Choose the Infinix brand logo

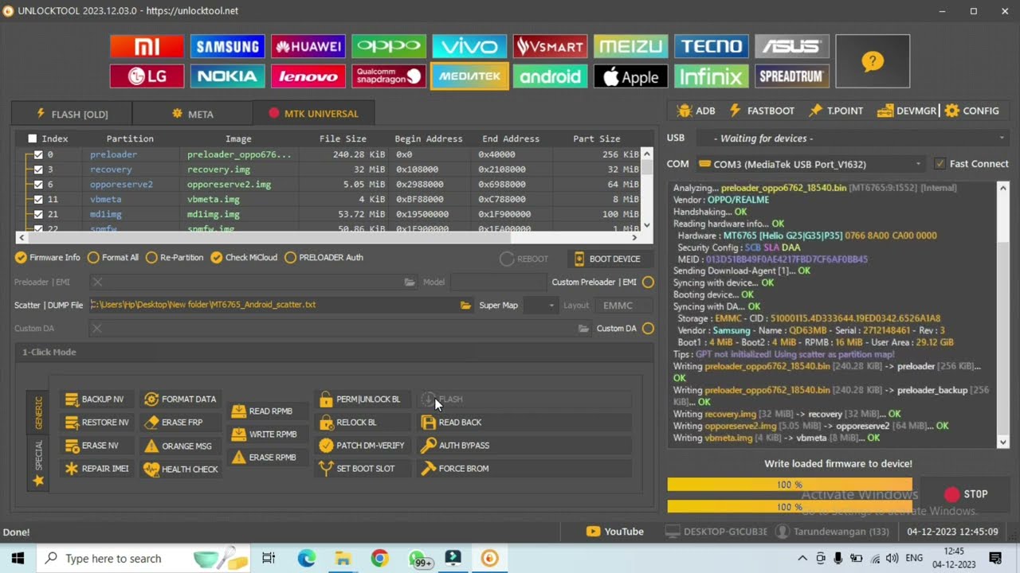pos(712,76)
